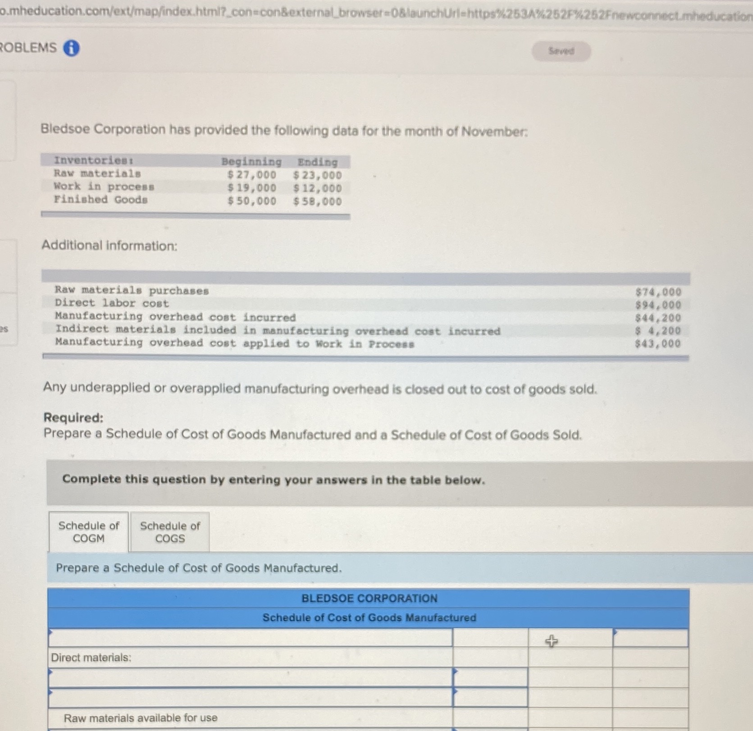
Task: Click the Direct materials row label
Action: point(90,658)
